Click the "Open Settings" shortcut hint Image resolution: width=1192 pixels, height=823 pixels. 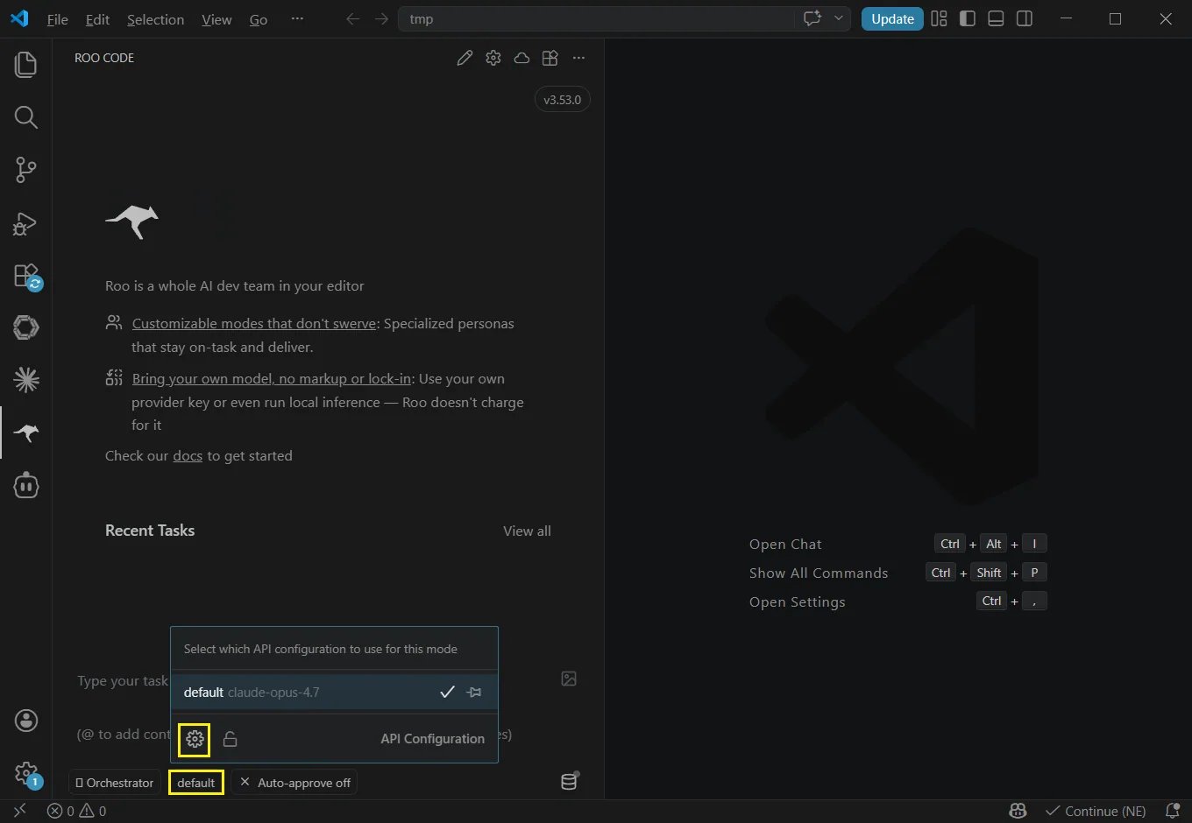(798, 602)
